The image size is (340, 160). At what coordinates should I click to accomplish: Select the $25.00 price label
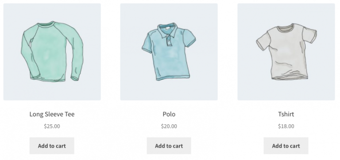click(52, 126)
